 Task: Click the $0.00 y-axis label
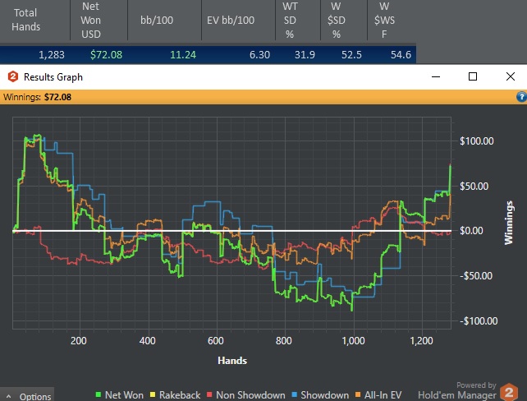[471, 231]
